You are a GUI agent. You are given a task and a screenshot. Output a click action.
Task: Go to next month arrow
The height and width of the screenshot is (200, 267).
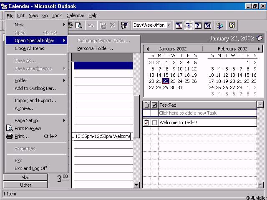pyautogui.click(x=259, y=49)
